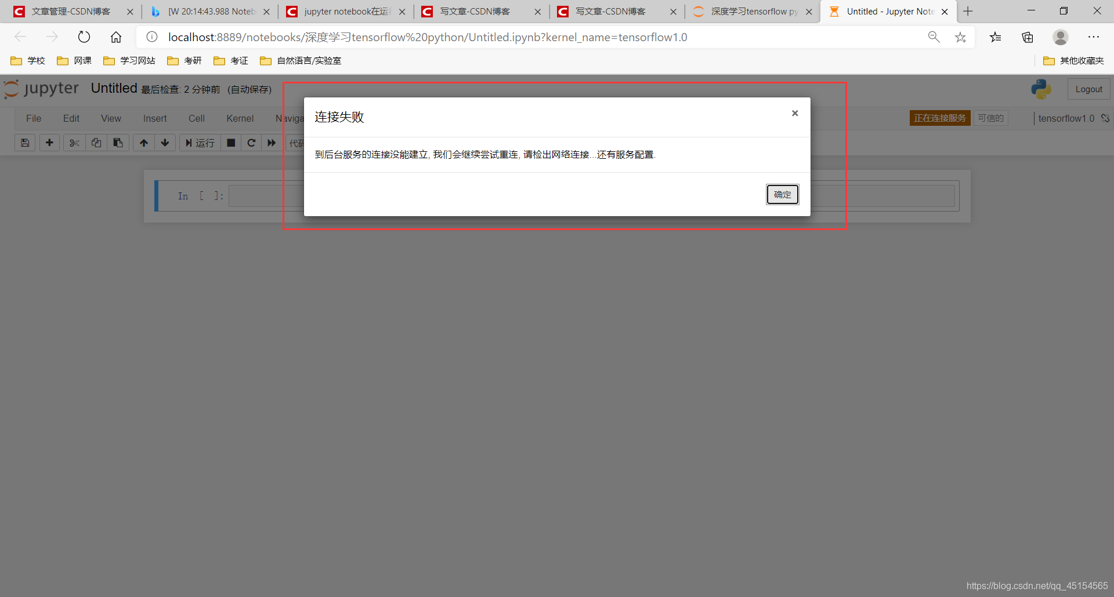Switch to jupyter notebook在运 tab
This screenshot has width=1114, height=597.
pyautogui.click(x=346, y=12)
